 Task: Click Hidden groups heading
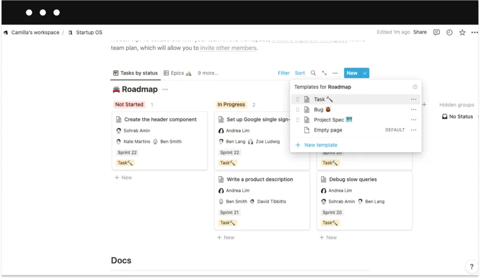click(456, 105)
